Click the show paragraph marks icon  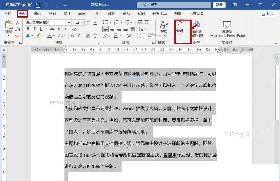tap(150, 36)
